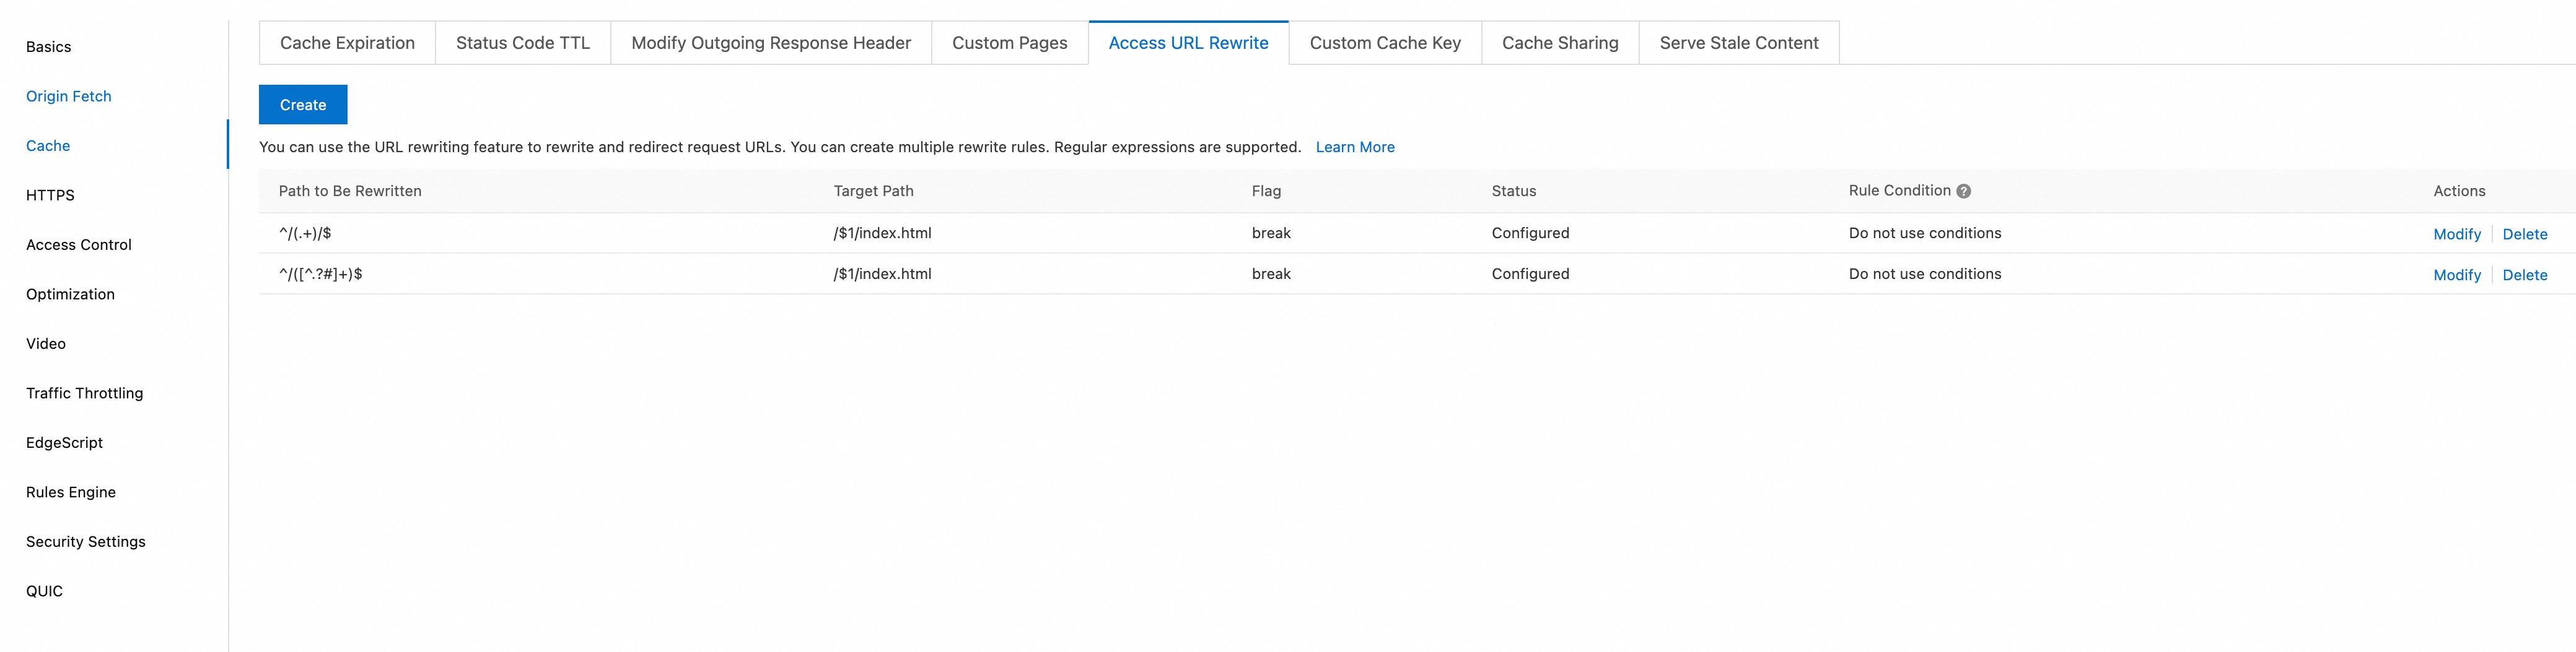The image size is (2576, 652).
Task: Open Basics in the sidebar
Action: (48, 47)
